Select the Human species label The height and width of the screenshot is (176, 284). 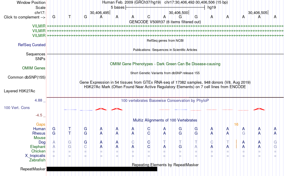click(39, 129)
